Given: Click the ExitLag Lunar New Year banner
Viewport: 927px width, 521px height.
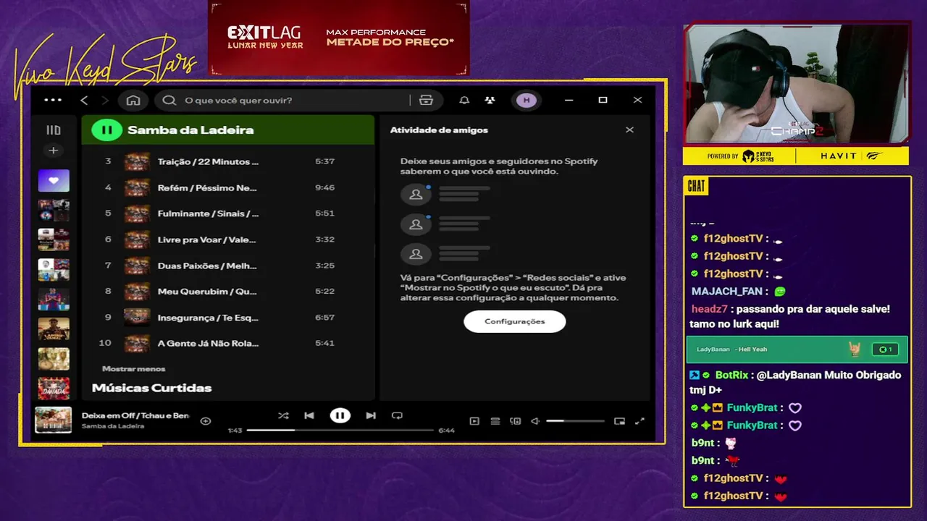Looking at the screenshot, I should click(x=339, y=38).
